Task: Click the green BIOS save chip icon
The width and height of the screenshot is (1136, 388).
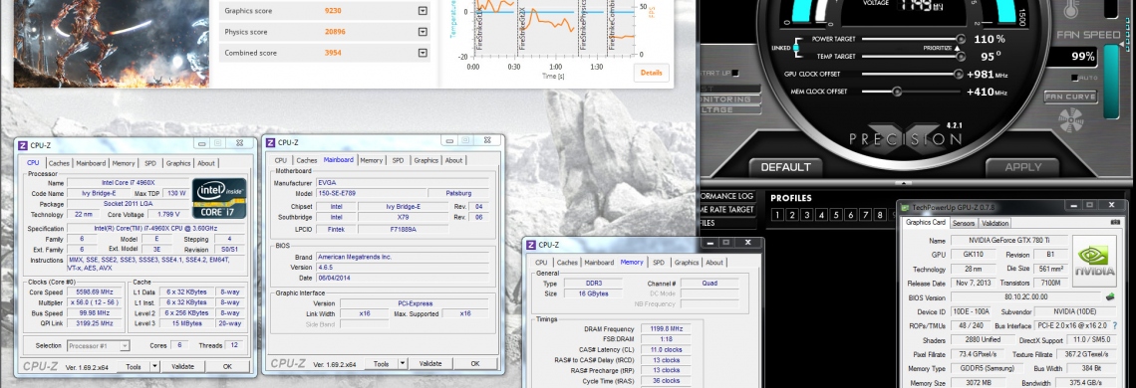Action: [1109, 296]
